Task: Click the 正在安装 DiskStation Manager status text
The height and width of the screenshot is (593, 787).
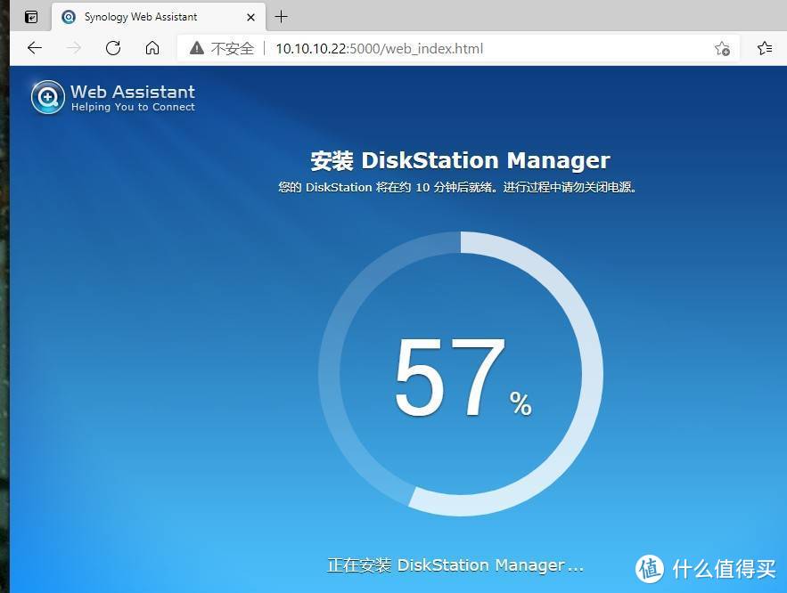Action: (455, 565)
